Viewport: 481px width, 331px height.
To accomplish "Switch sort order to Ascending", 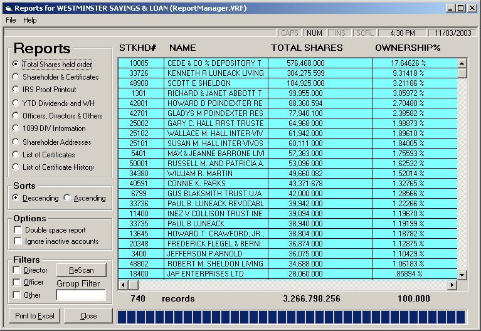I will pos(68,198).
